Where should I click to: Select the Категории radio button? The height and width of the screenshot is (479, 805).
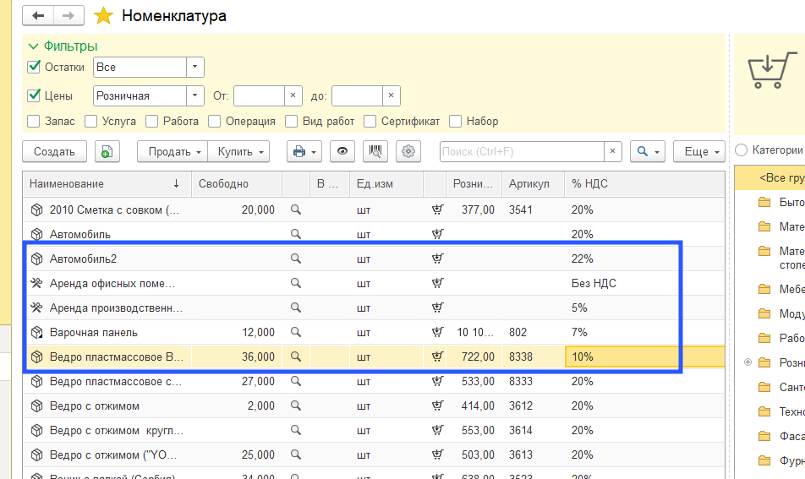[x=742, y=150]
